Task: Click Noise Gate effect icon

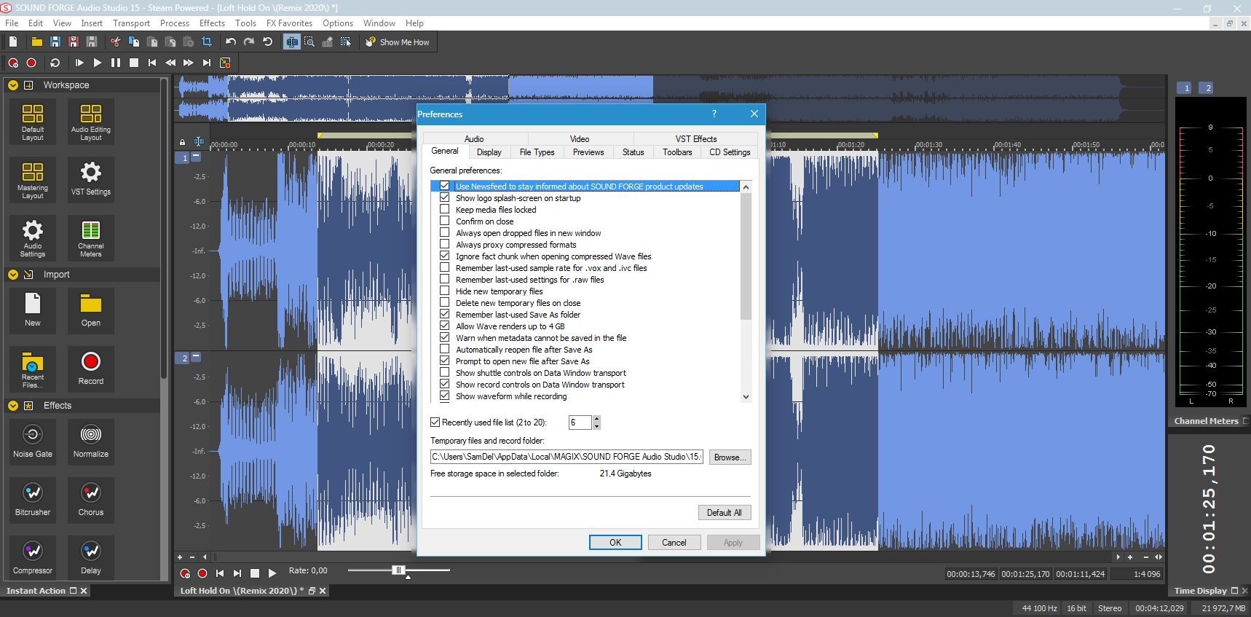Action: 33,441
